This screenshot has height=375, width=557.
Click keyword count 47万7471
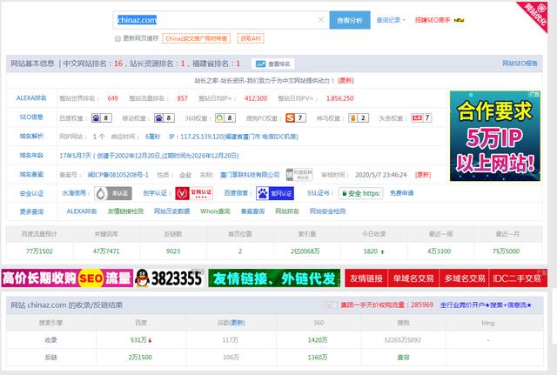(106, 251)
